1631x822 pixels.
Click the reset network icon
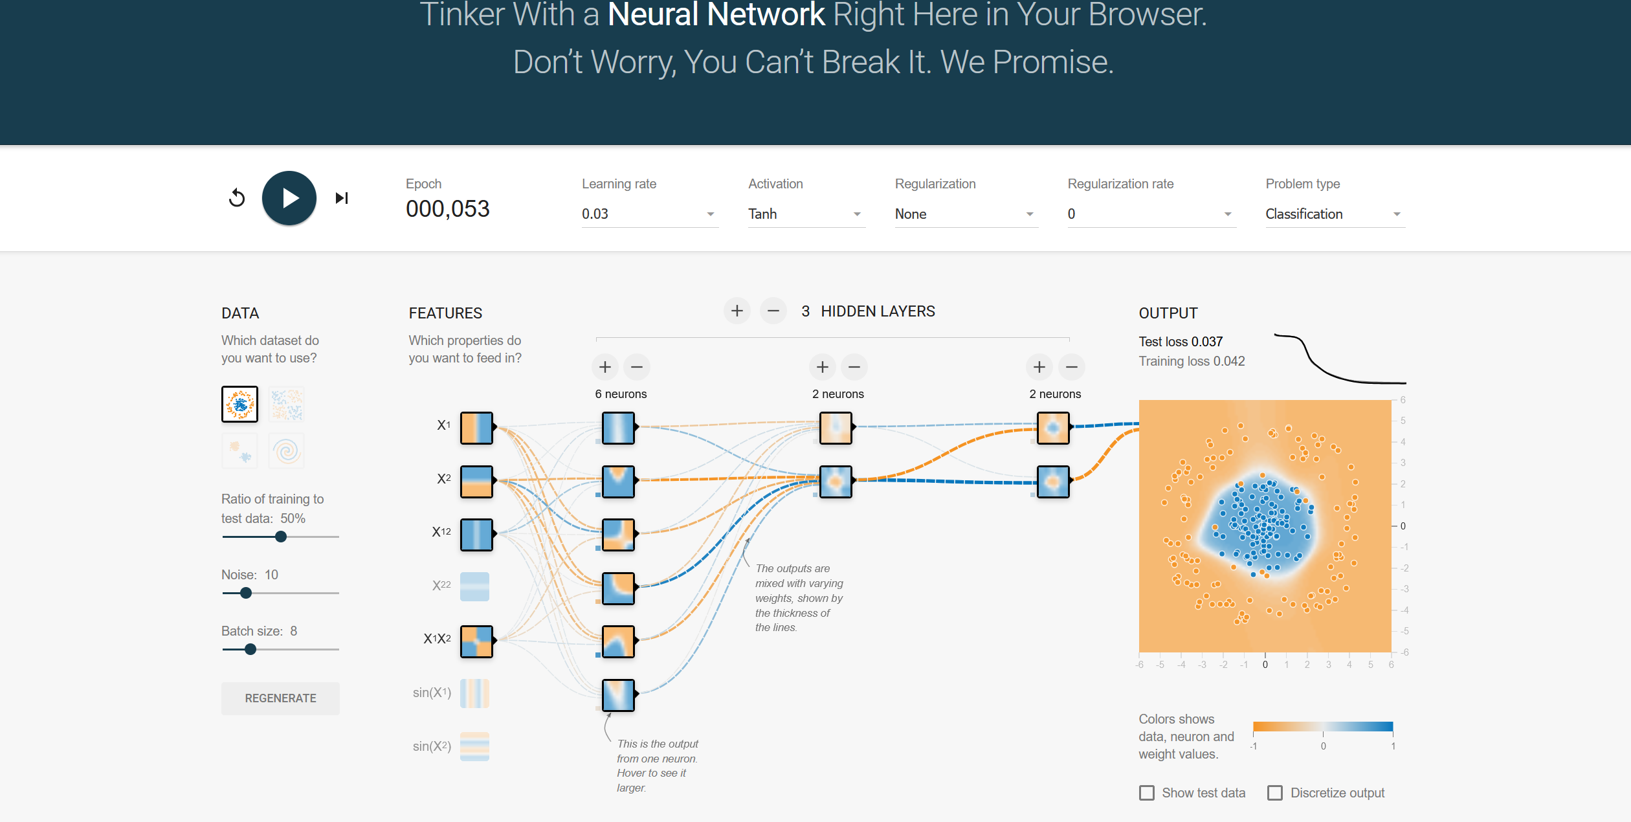(x=237, y=198)
